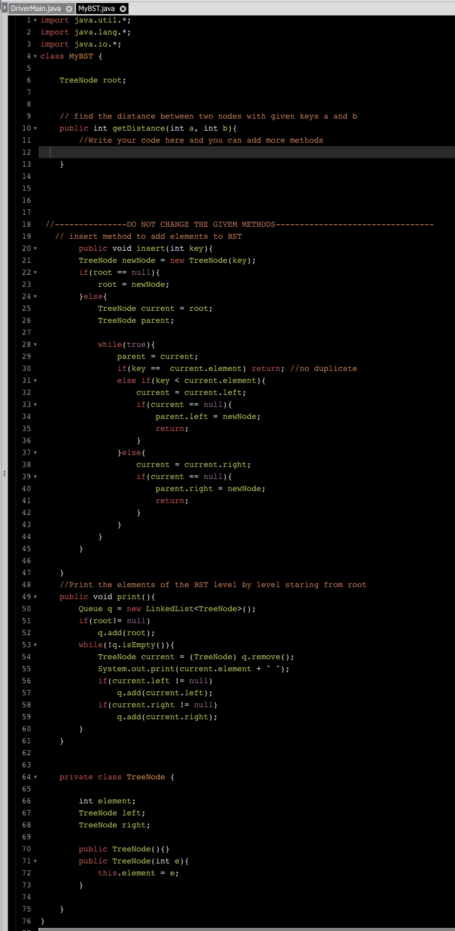Fold the MyBST class at line 4
Screen dimensions: 455x931
[35, 56]
